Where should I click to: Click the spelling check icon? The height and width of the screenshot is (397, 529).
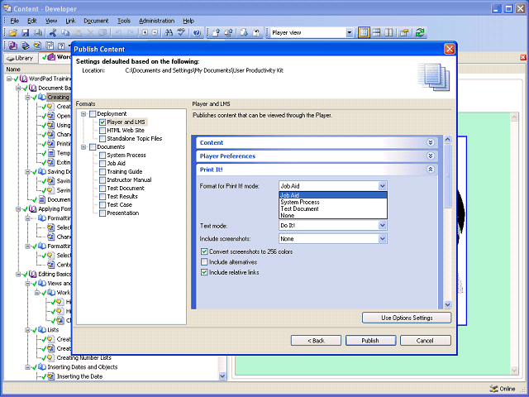[x=181, y=33]
